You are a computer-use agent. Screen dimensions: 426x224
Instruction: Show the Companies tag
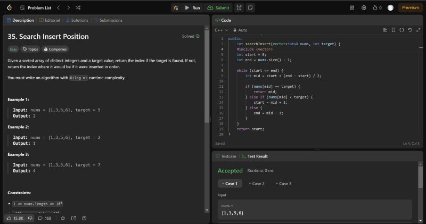(x=55, y=49)
